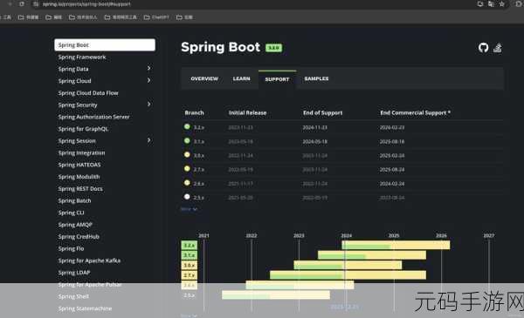
Task: Select the yellow status dot for branch 2.7.x
Action: tap(187, 169)
